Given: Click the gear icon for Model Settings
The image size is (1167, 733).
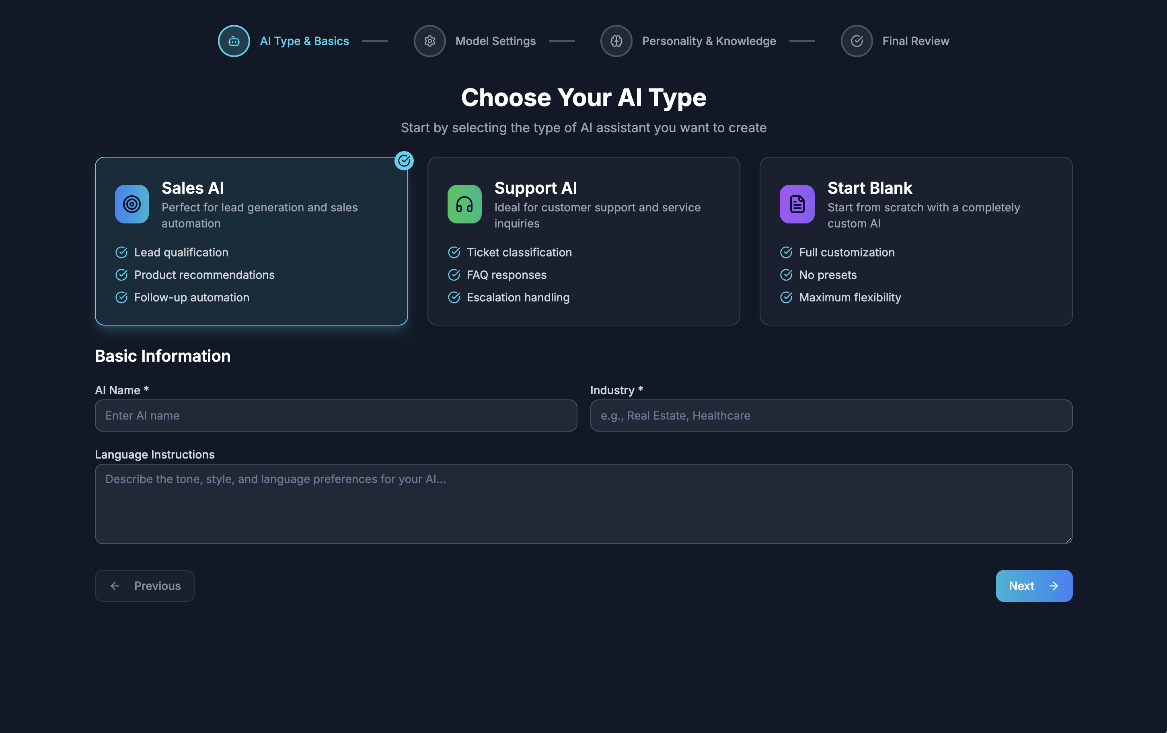Looking at the screenshot, I should [x=429, y=41].
